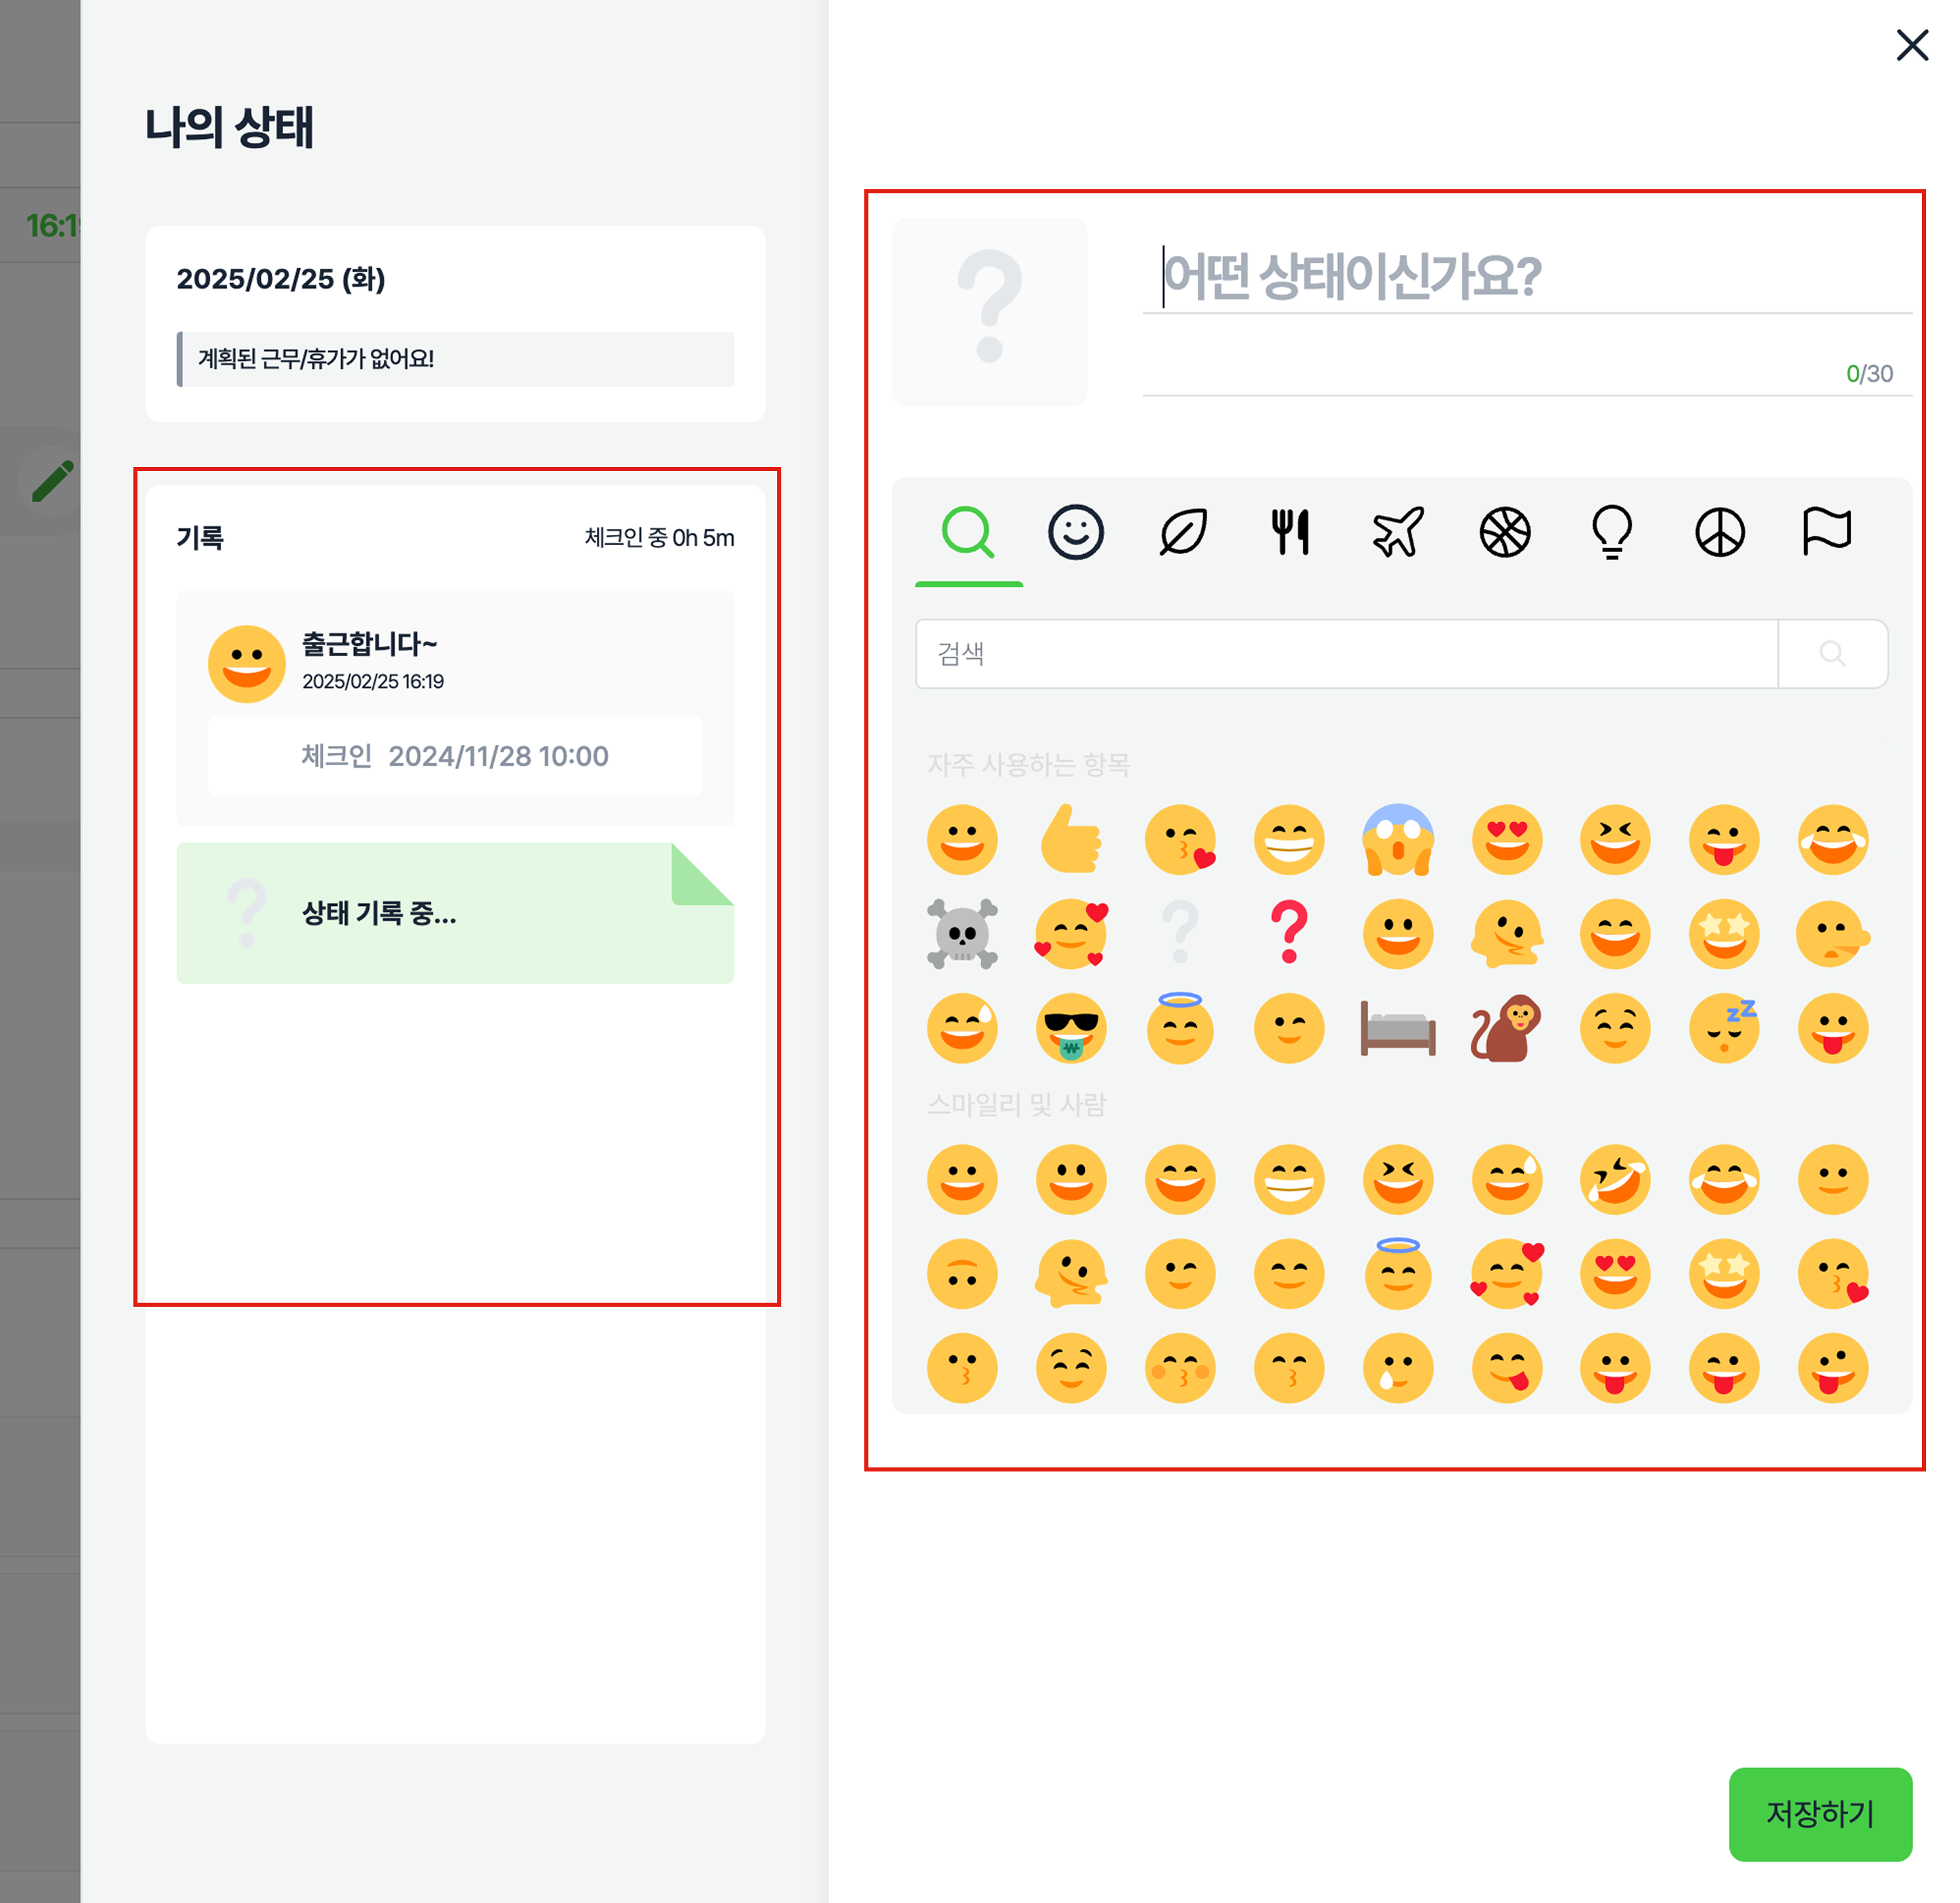Click the 검색 emoji search field

[x=1346, y=654]
